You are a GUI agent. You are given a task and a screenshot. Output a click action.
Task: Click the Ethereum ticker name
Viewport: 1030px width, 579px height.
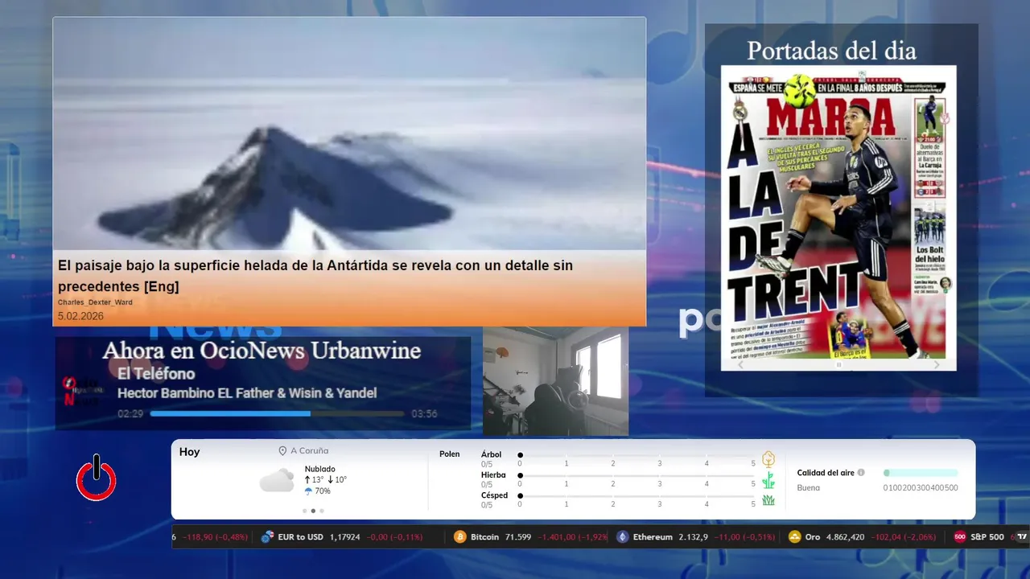coord(653,537)
